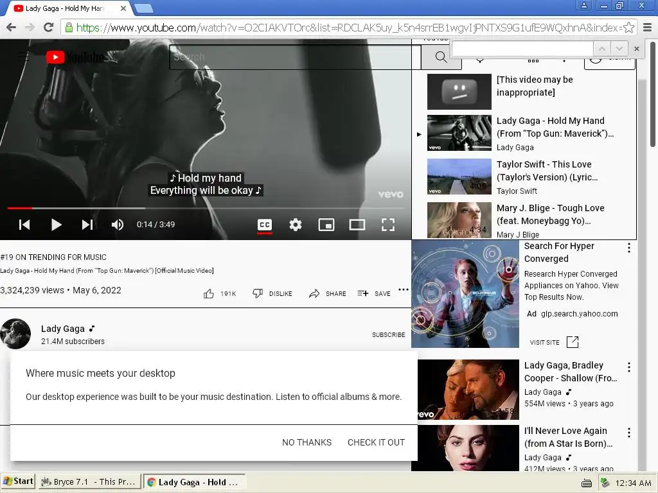Click the browser back arrow
Image resolution: width=658 pixels, height=493 pixels.
[x=12, y=28]
